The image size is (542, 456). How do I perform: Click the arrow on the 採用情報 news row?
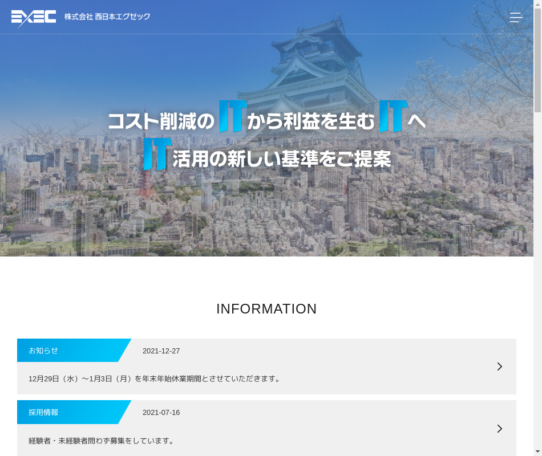[499, 428]
